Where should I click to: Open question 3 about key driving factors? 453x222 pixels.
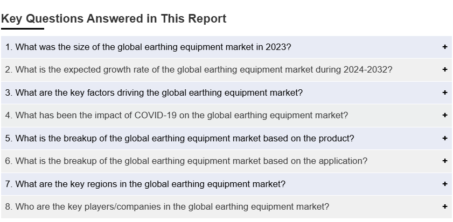click(226, 92)
